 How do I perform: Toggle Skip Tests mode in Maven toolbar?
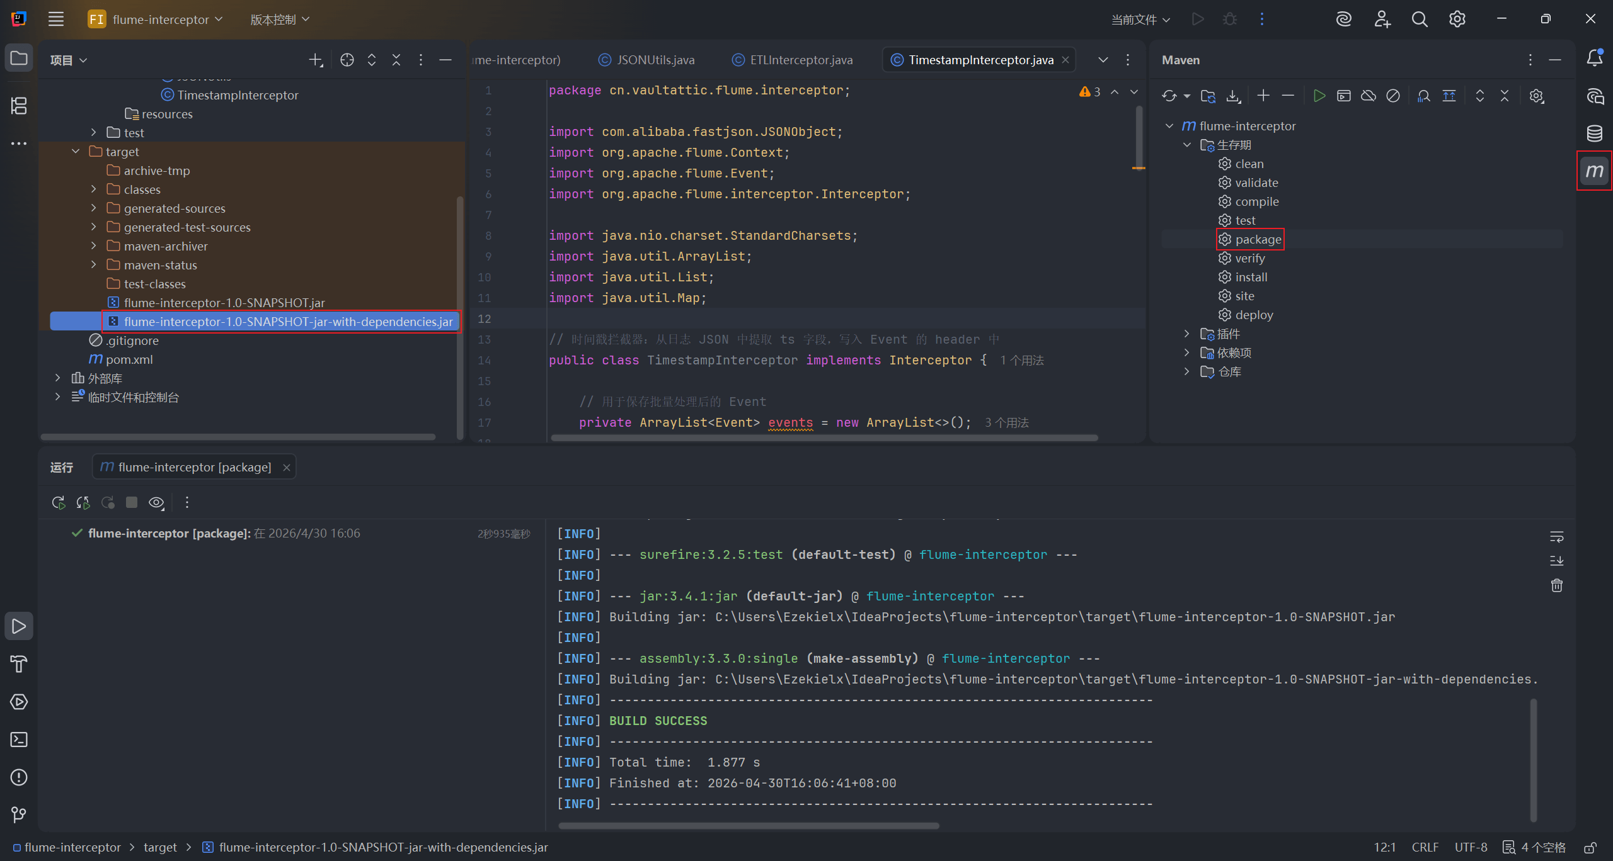[x=1393, y=96]
